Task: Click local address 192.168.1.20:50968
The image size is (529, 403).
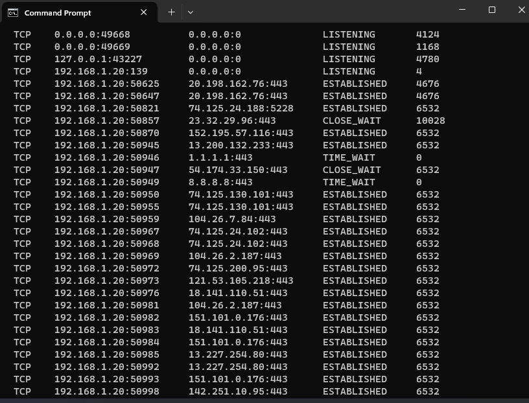Action: click(106, 244)
